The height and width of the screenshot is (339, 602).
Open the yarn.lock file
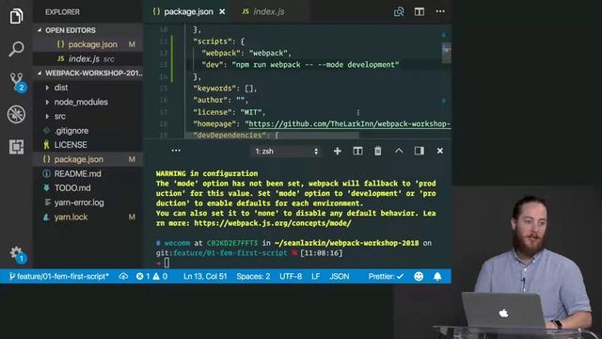coord(87,218)
